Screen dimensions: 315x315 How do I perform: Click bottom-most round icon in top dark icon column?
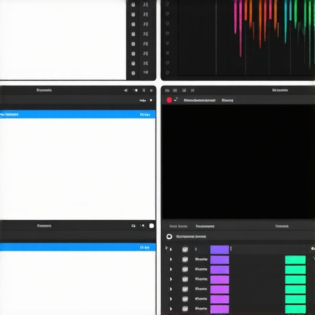[x=134, y=73]
